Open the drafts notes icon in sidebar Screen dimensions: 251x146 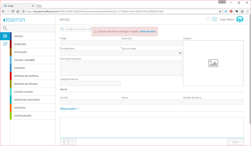[x=5, y=44]
